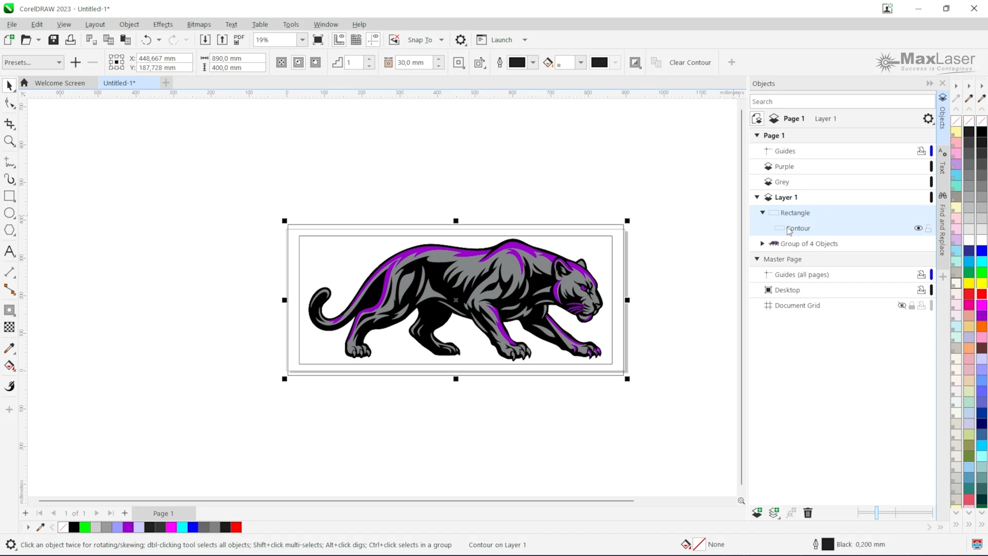Publish to PDF

coord(239,40)
